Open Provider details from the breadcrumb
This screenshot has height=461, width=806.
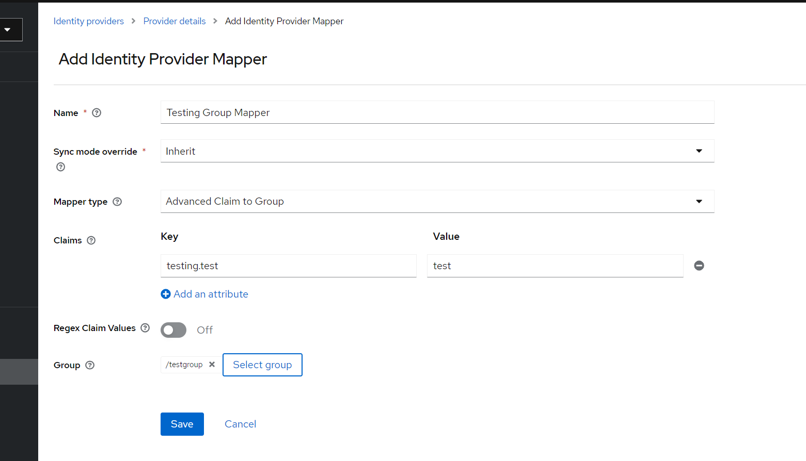174,21
